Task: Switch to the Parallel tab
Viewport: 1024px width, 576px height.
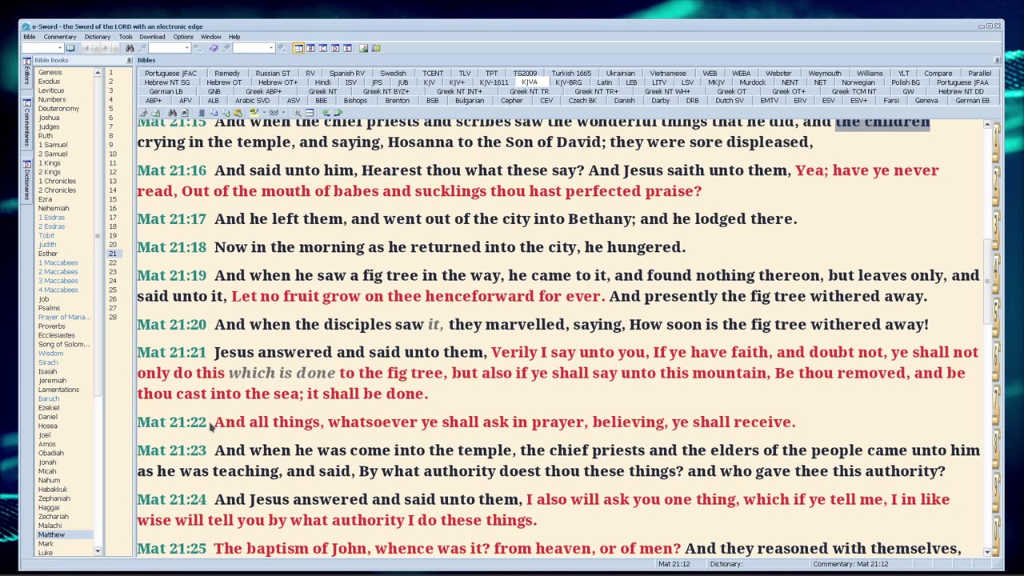Action: click(x=979, y=74)
